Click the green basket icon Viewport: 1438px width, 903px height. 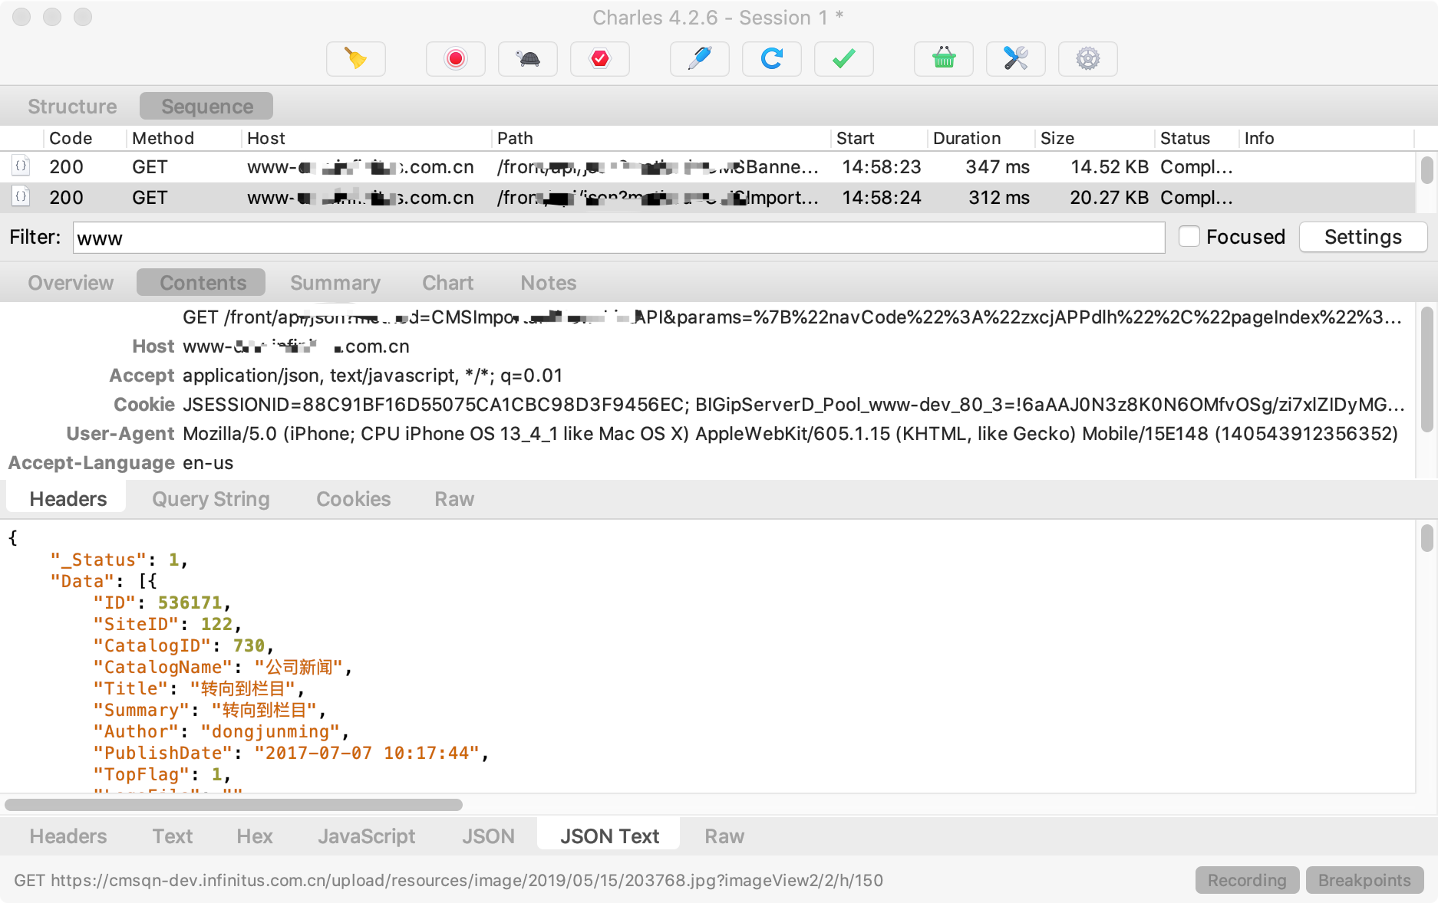click(x=943, y=59)
